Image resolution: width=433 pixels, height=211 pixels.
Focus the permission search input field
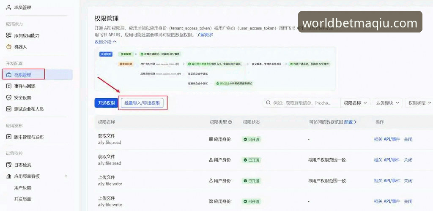click(301, 103)
